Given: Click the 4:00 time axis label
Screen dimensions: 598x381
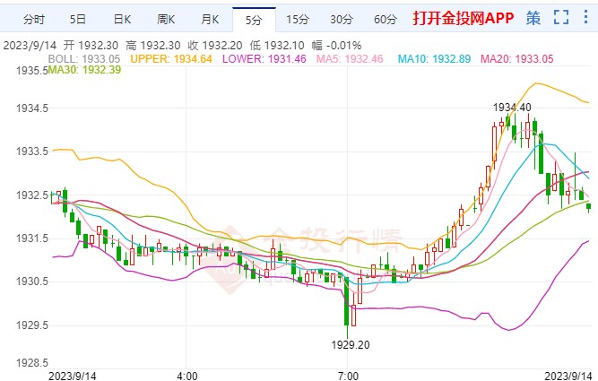Looking at the screenshot, I should 187,376.
